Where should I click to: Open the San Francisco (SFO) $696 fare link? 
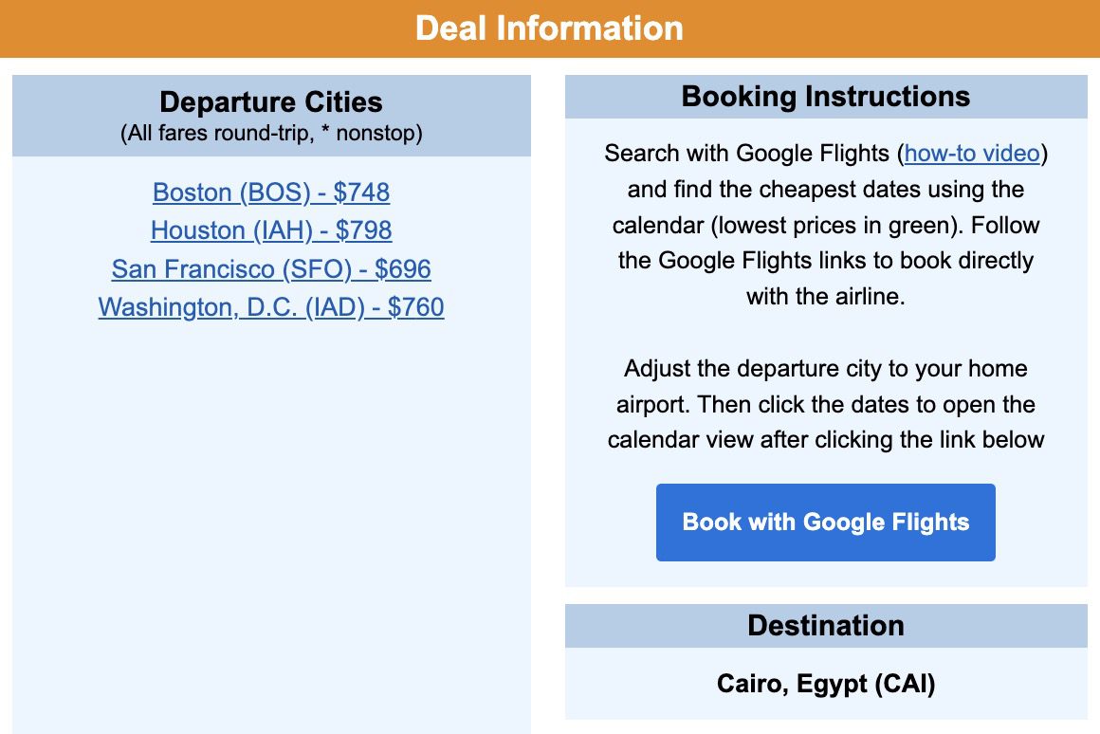(271, 269)
